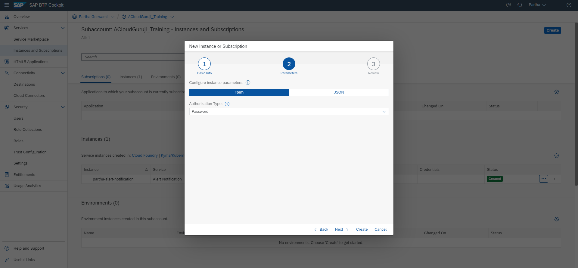Click the hamburger menu icon in header

pyautogui.click(x=7, y=5)
